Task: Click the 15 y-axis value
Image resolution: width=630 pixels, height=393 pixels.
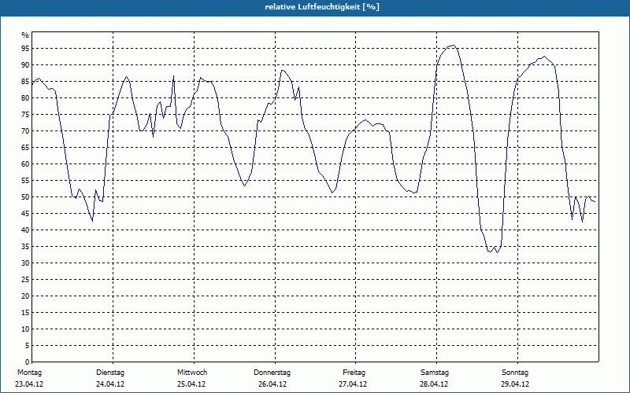Action: tap(25, 312)
